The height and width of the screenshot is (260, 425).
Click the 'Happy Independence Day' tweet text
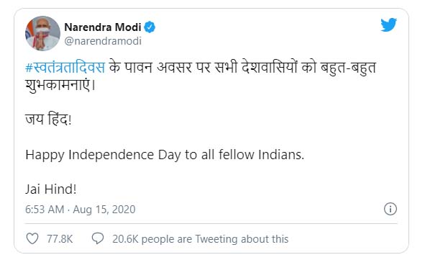point(165,155)
